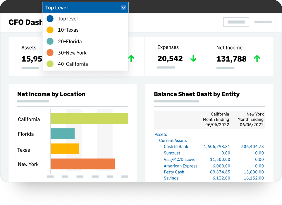Click the yellow circle icon for 10-Texas
The width and height of the screenshot is (282, 205).
pyautogui.click(x=50, y=30)
